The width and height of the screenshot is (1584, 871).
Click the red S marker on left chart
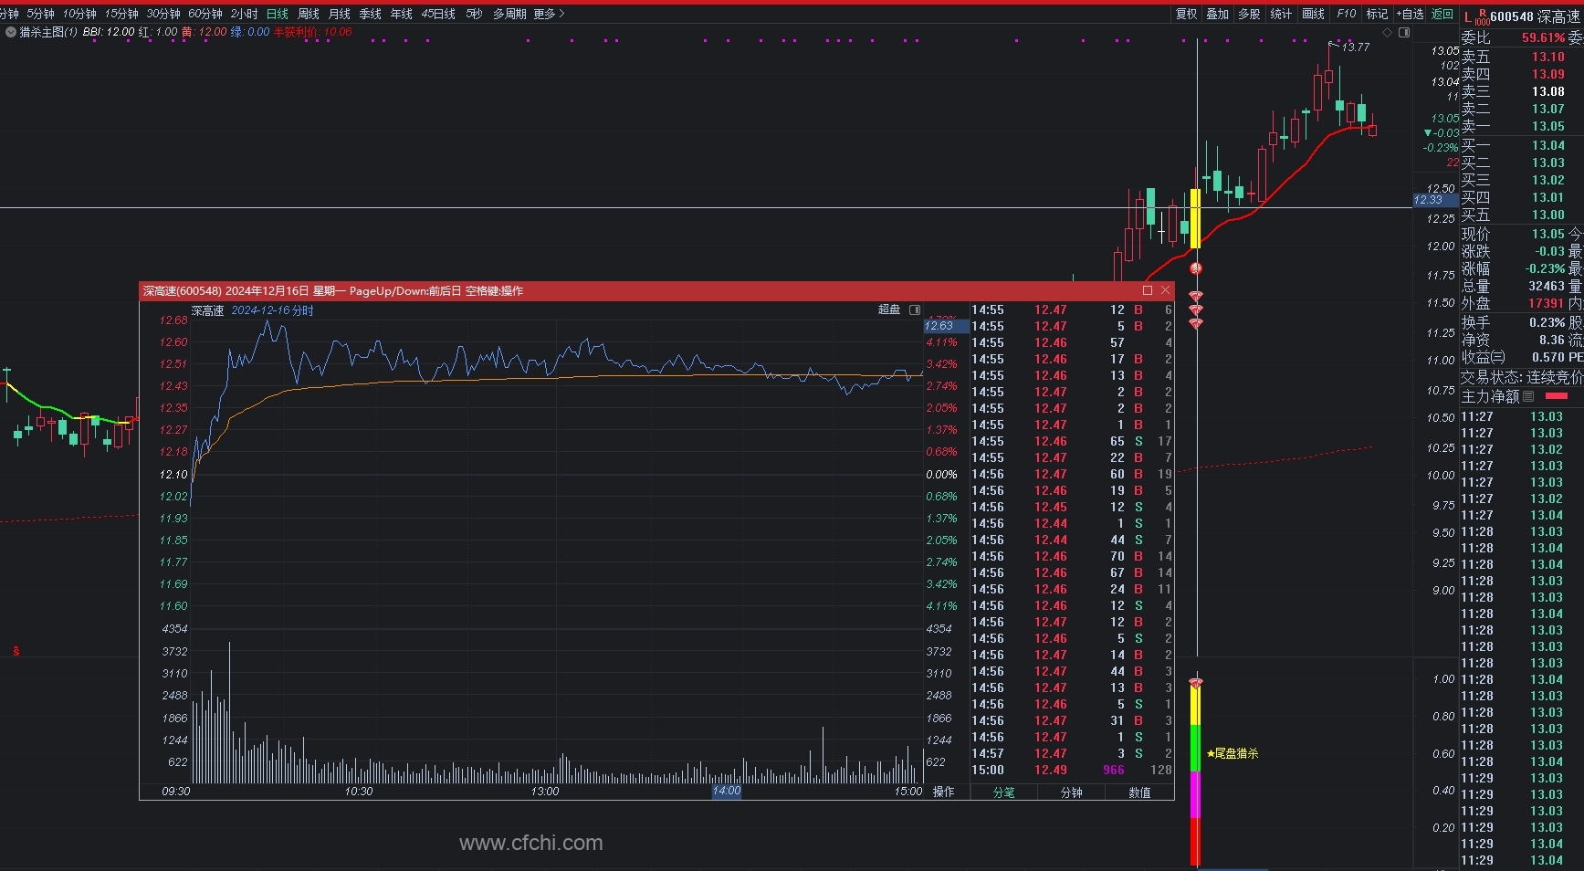tap(16, 651)
